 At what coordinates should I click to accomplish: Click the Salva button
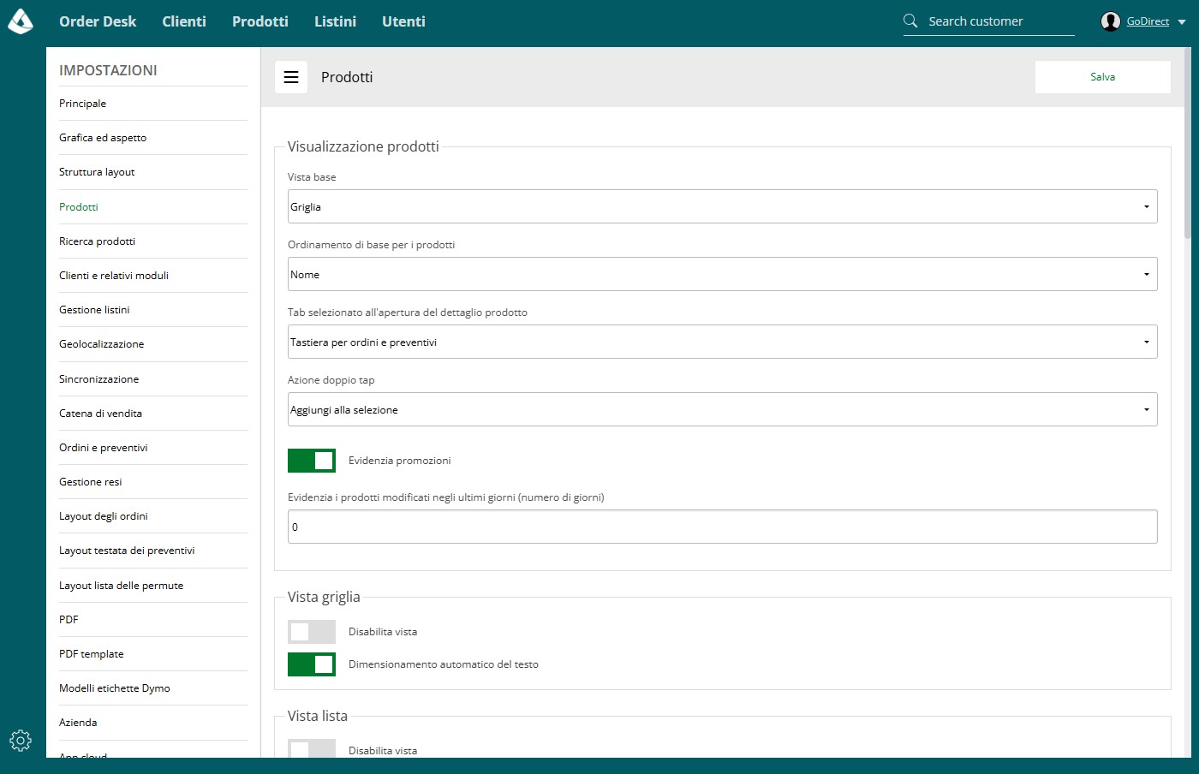pos(1102,77)
